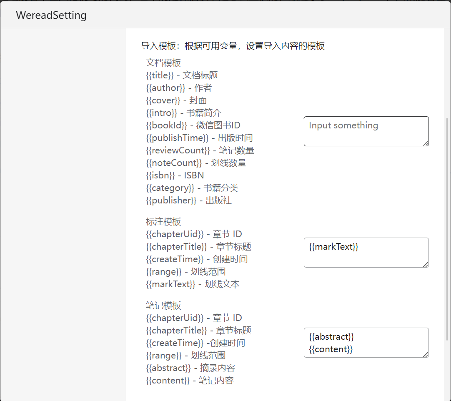
Task: Click the '{{bookId}} - 微信图书ID' line
Action: [x=193, y=125]
